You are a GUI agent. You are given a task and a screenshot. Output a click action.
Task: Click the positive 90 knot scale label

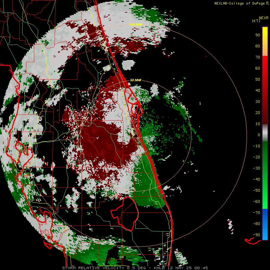click(x=258, y=35)
